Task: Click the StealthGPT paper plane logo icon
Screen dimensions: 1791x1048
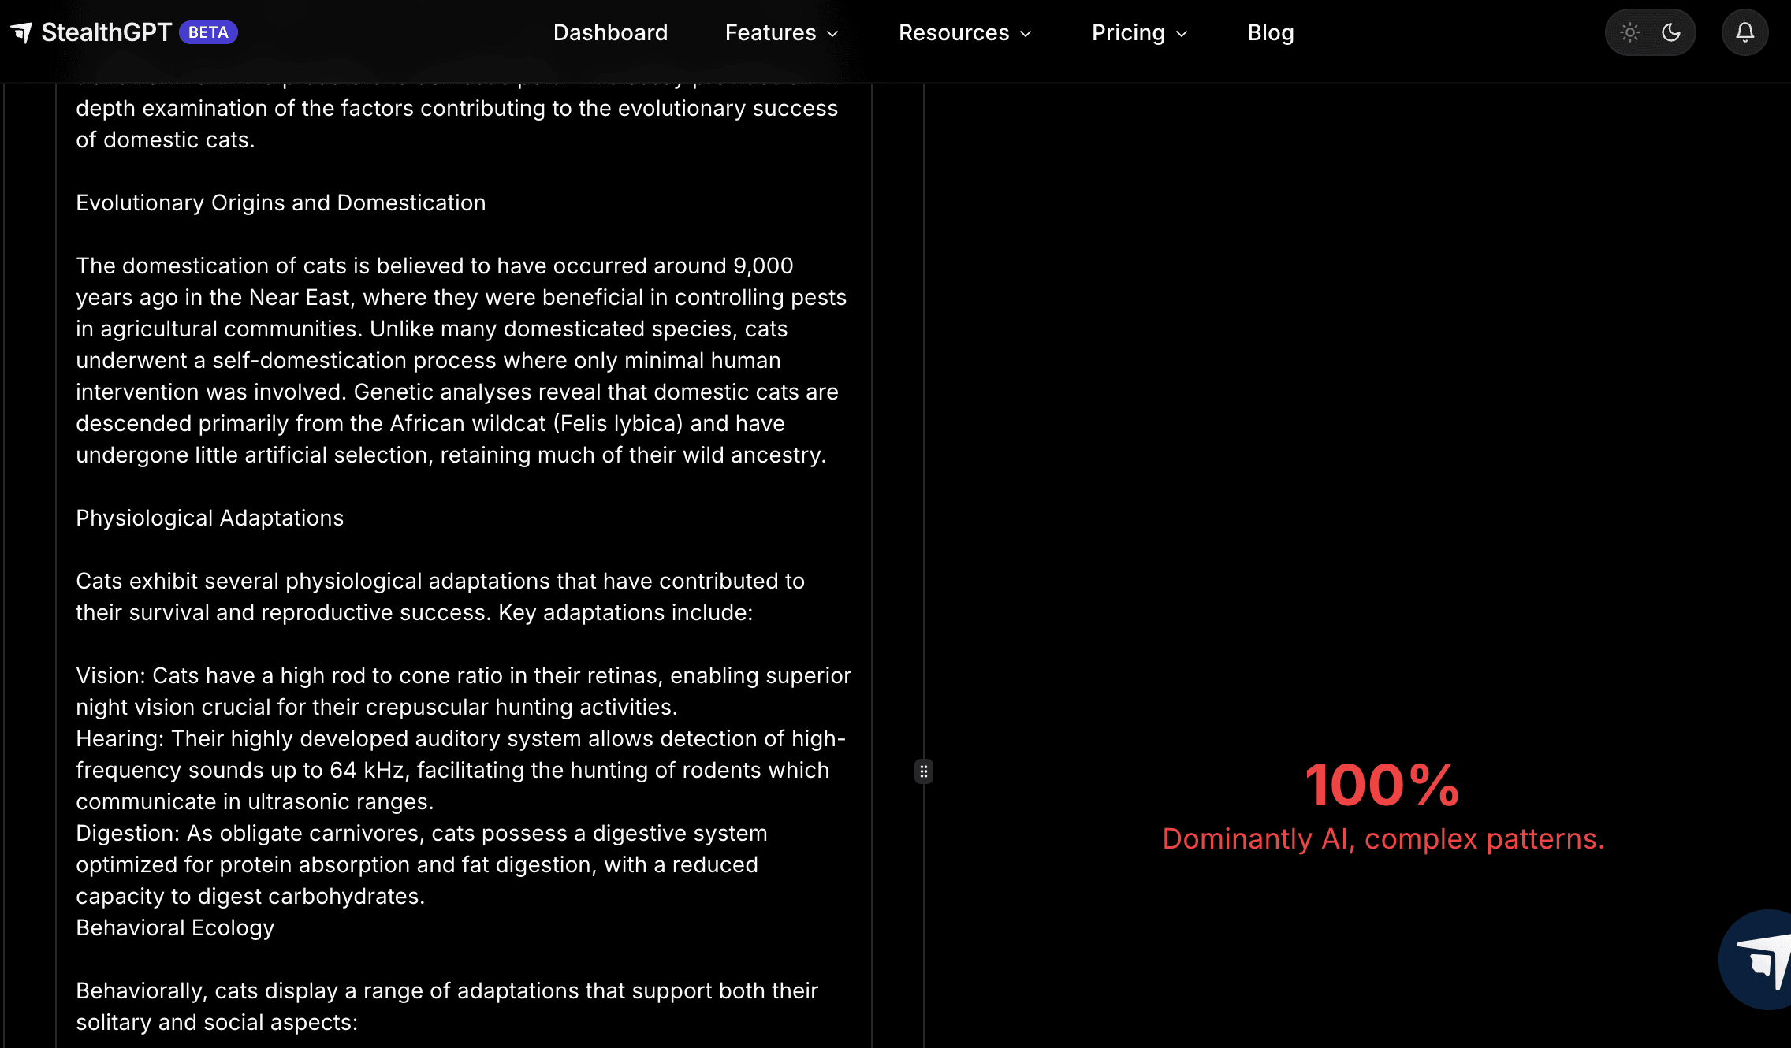Action: click(21, 32)
